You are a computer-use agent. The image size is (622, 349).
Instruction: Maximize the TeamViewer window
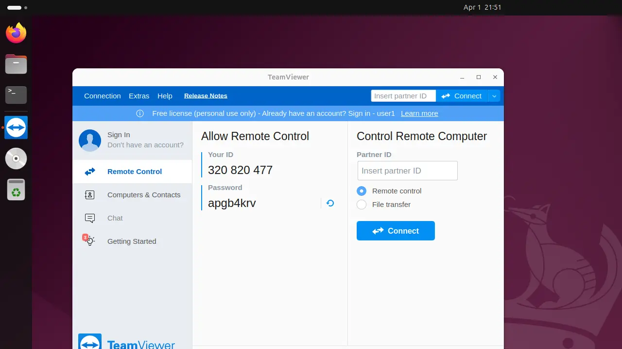479,77
